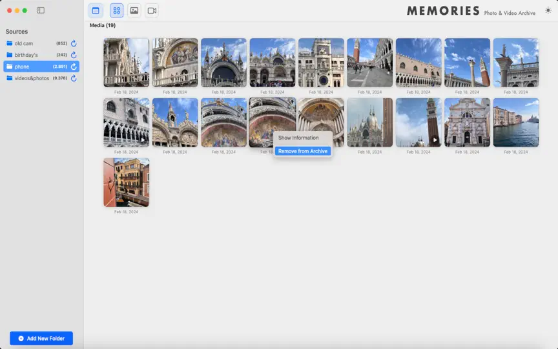The image size is (558, 349).
Task: Open thumbnail of basilica domes beside brick tower
Action: (x=370, y=123)
